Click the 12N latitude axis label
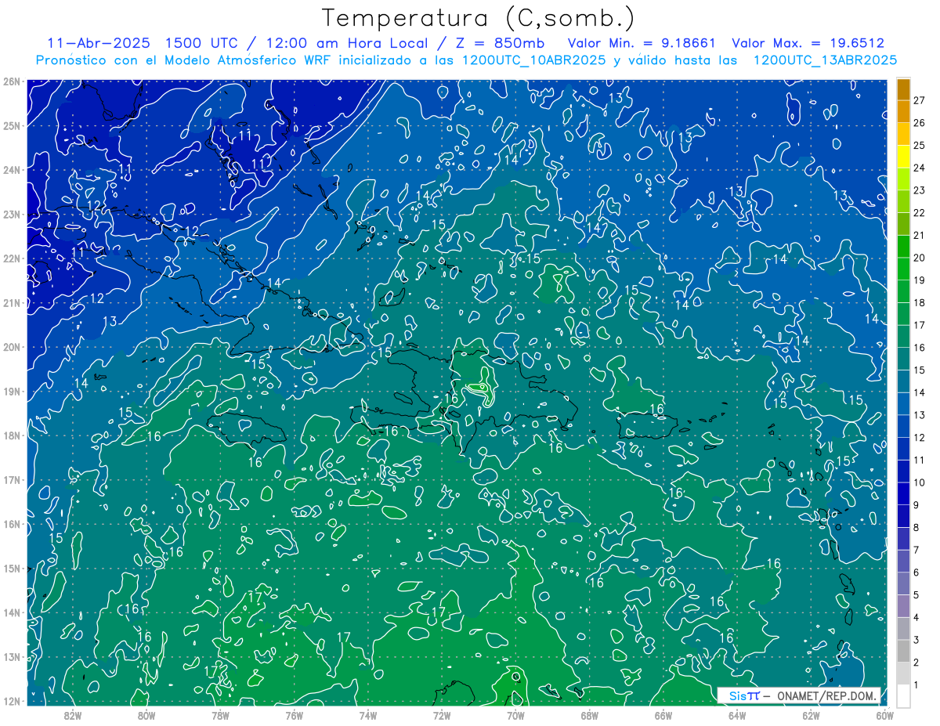The height and width of the screenshot is (726, 940). pyautogui.click(x=11, y=701)
